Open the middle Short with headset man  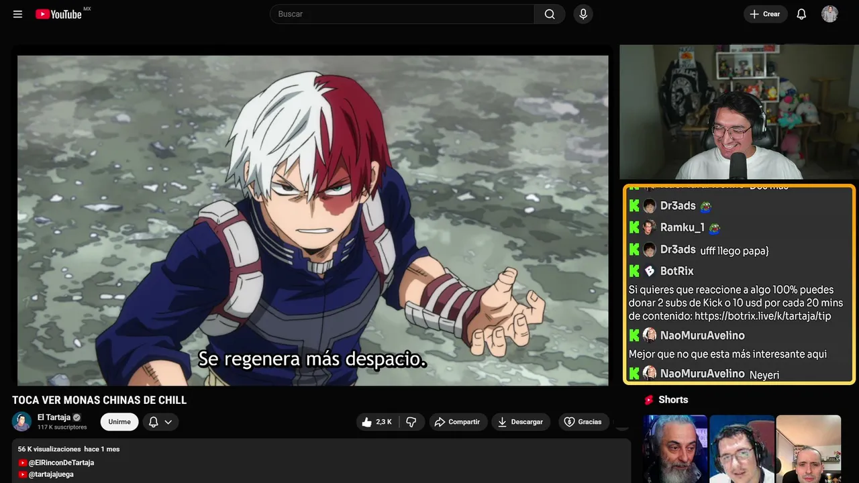tap(742, 449)
